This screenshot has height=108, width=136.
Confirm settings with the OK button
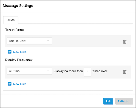pos(108,101)
